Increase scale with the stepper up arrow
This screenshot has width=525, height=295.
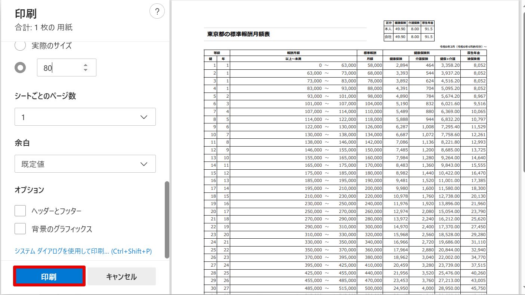86,65
